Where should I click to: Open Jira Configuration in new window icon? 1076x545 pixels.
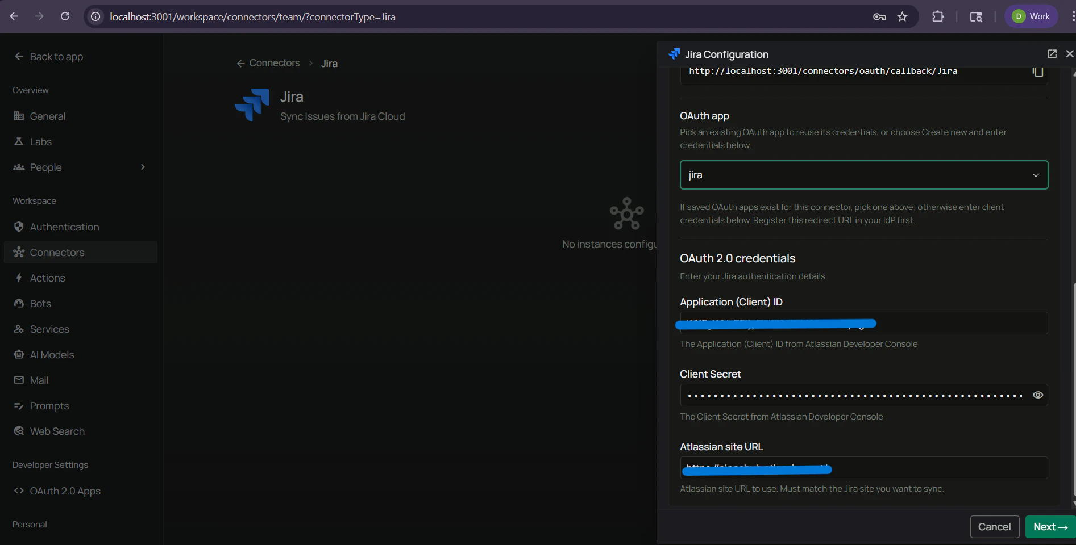coord(1052,54)
